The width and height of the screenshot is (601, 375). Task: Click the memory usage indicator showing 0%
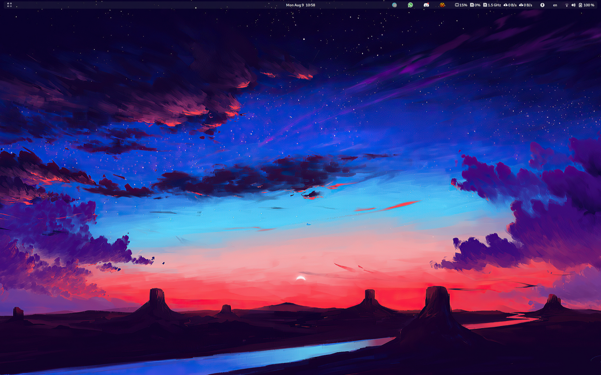475,5
